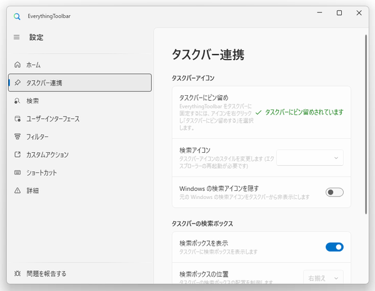This screenshot has width=375, height=291.
Task: Click the home icon beside ホーム
Action: point(17,64)
